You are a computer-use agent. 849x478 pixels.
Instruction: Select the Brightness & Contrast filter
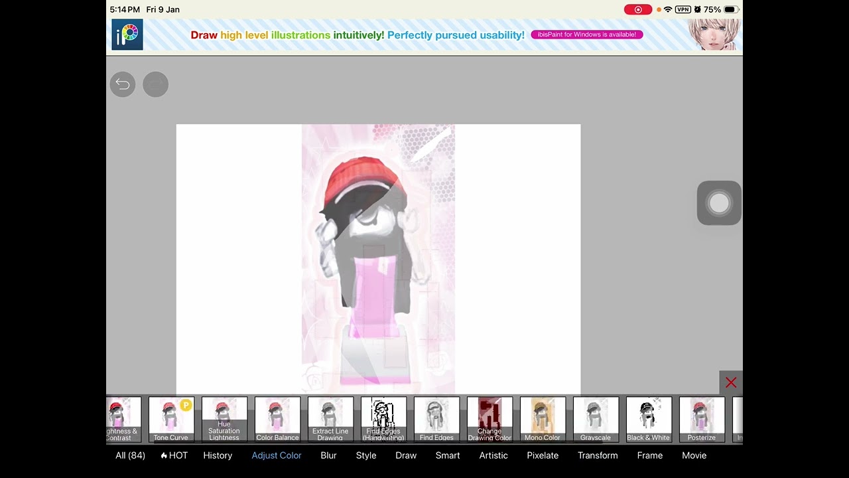pyautogui.click(x=123, y=420)
